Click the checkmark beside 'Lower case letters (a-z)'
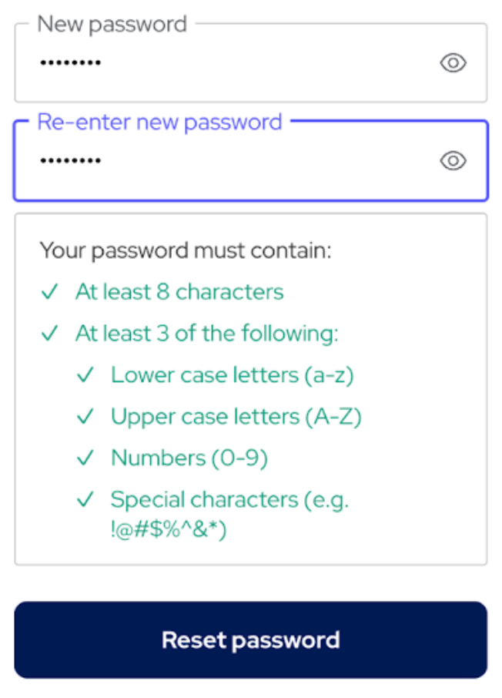The width and height of the screenshot is (502, 698). point(86,374)
